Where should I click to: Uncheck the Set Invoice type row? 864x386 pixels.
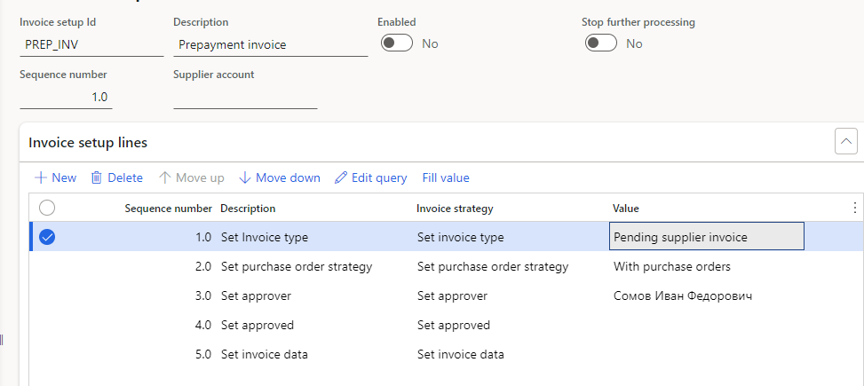(48, 237)
